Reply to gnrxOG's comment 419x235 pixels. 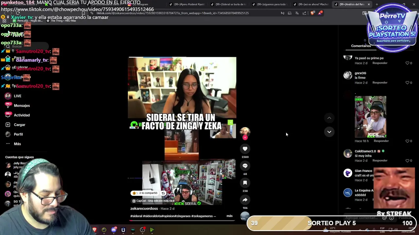click(380, 83)
